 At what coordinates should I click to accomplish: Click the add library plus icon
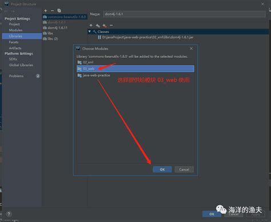[x=46, y=11]
